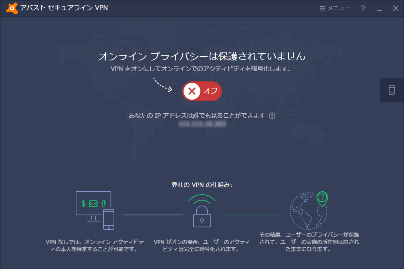This screenshot has width=404, height=269.
Task: Open the mobile device side panel icon
Action: pos(392,90)
